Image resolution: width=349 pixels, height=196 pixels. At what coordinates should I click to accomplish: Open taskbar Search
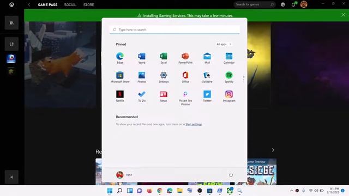(x=119, y=191)
